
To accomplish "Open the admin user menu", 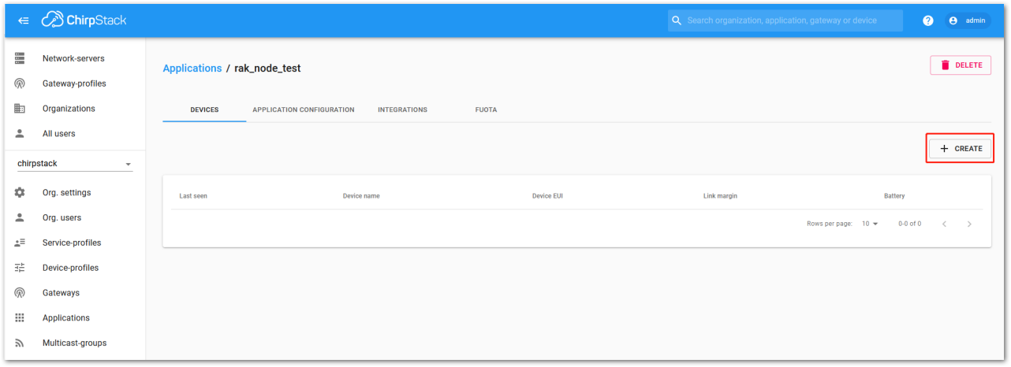I will pos(968,20).
